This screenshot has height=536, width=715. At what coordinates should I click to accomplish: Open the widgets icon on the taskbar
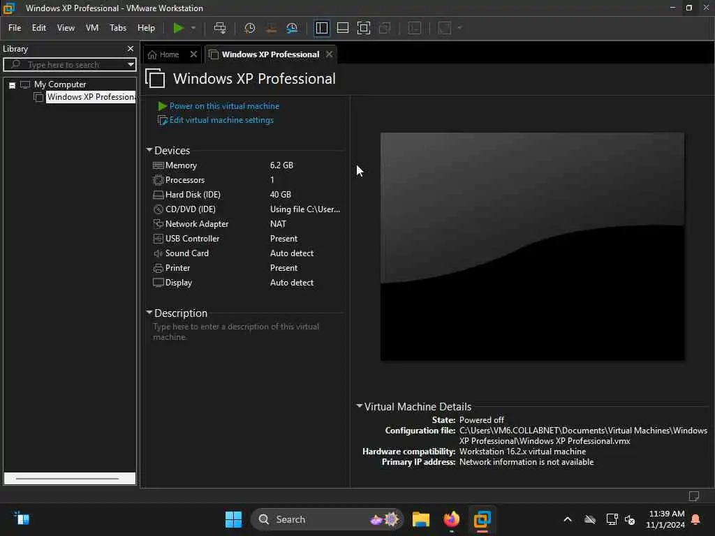pos(22,519)
